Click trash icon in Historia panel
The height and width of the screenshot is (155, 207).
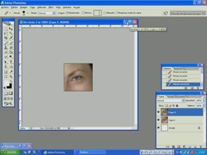(x=198, y=88)
